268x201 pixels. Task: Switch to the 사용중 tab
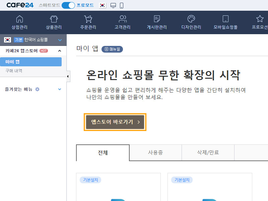155,152
